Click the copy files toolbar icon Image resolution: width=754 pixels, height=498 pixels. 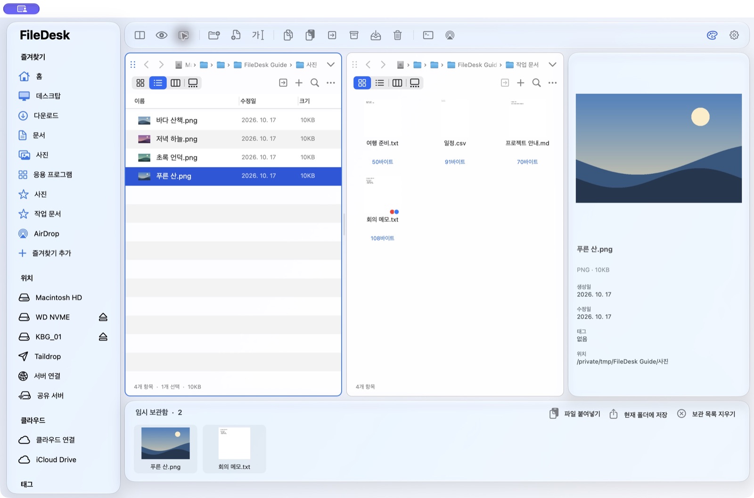288,35
